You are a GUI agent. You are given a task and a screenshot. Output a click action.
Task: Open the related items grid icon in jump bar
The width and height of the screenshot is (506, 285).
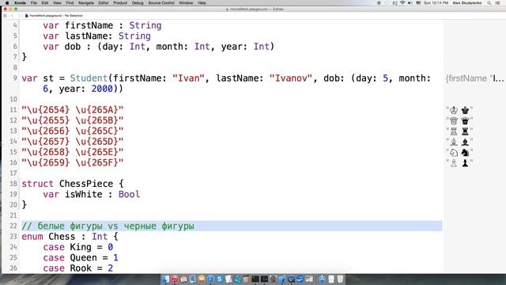point(5,16)
